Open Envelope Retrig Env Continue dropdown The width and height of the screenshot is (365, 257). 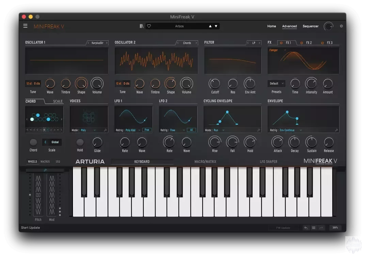291,130
